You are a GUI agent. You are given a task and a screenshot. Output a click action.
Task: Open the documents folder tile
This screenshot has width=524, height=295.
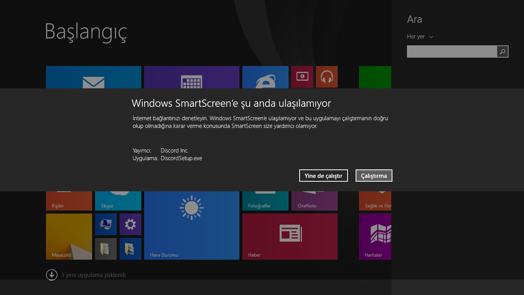tap(106, 249)
